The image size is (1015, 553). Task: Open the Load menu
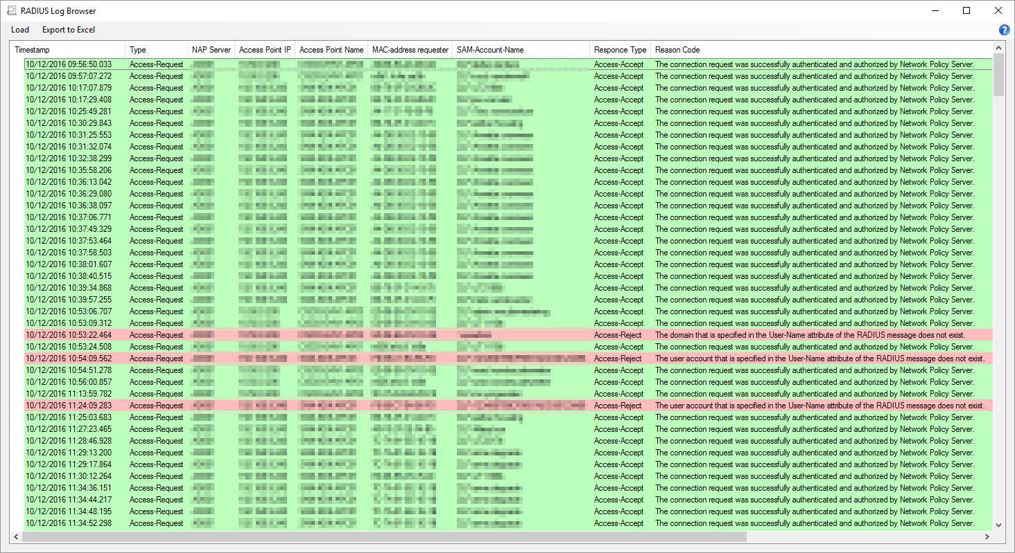[19, 30]
